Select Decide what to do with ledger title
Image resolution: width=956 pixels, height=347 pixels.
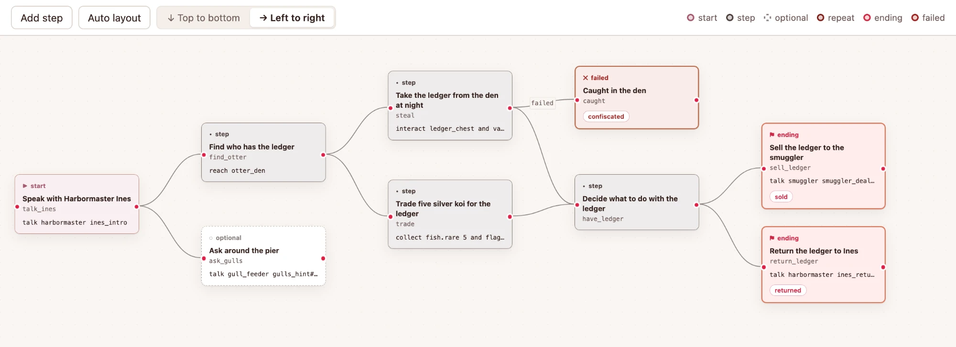click(630, 203)
